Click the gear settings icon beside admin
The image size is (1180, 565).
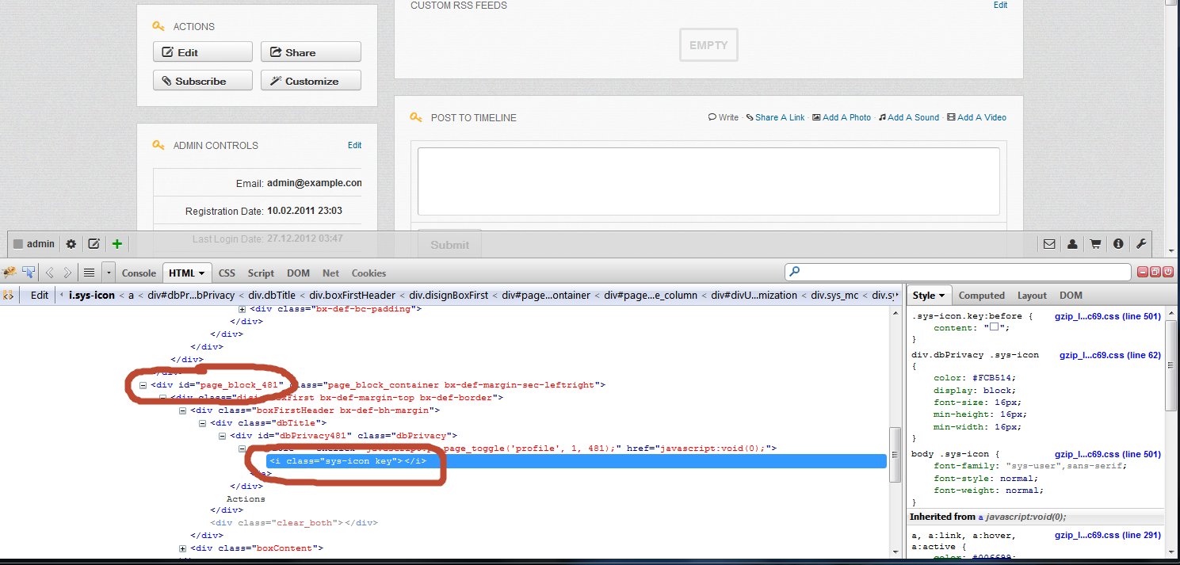point(71,244)
